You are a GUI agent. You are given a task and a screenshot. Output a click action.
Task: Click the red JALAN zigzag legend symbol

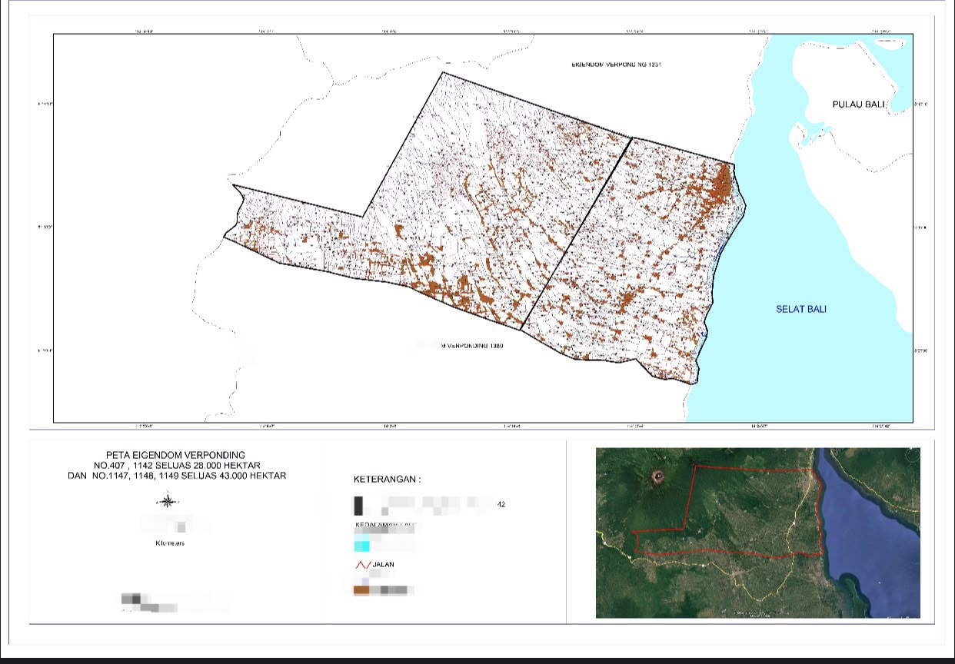pyautogui.click(x=362, y=565)
